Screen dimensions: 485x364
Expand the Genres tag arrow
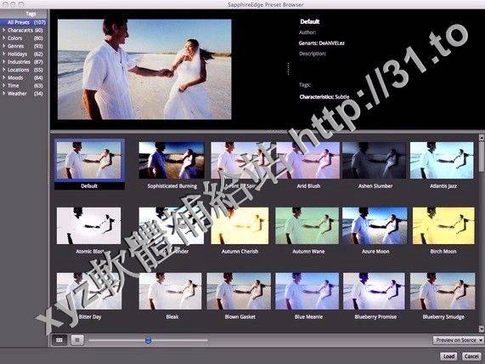coord(3,46)
